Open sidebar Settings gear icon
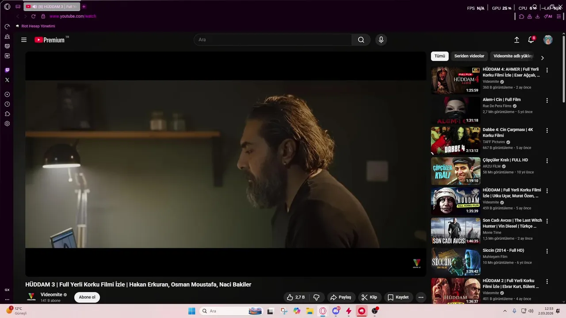This screenshot has width=566, height=318. pyautogui.click(x=7, y=124)
